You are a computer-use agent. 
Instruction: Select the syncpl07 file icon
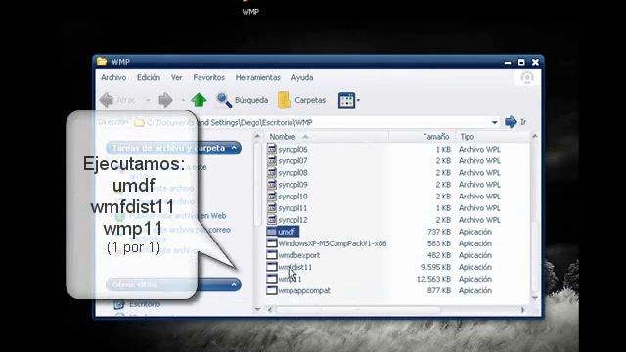pos(272,160)
